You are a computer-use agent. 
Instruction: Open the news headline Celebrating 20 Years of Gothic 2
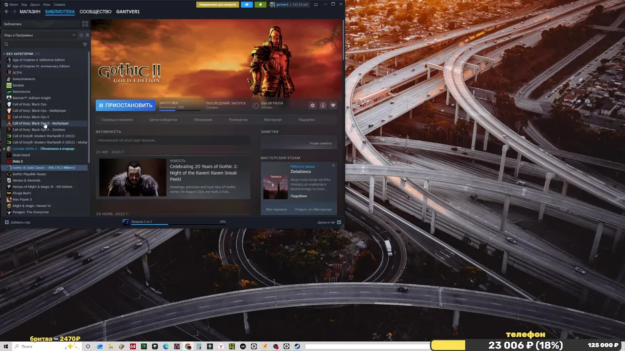(x=204, y=173)
